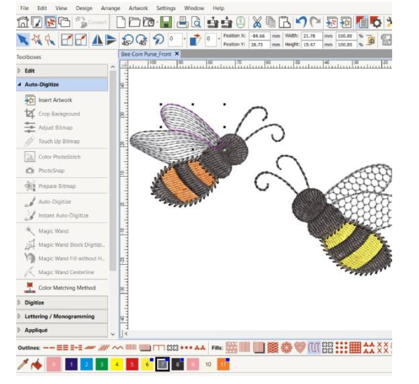Click the Home icon in toolbar
Image resolution: width=419 pixels, height=384 pixels.
click(x=23, y=23)
